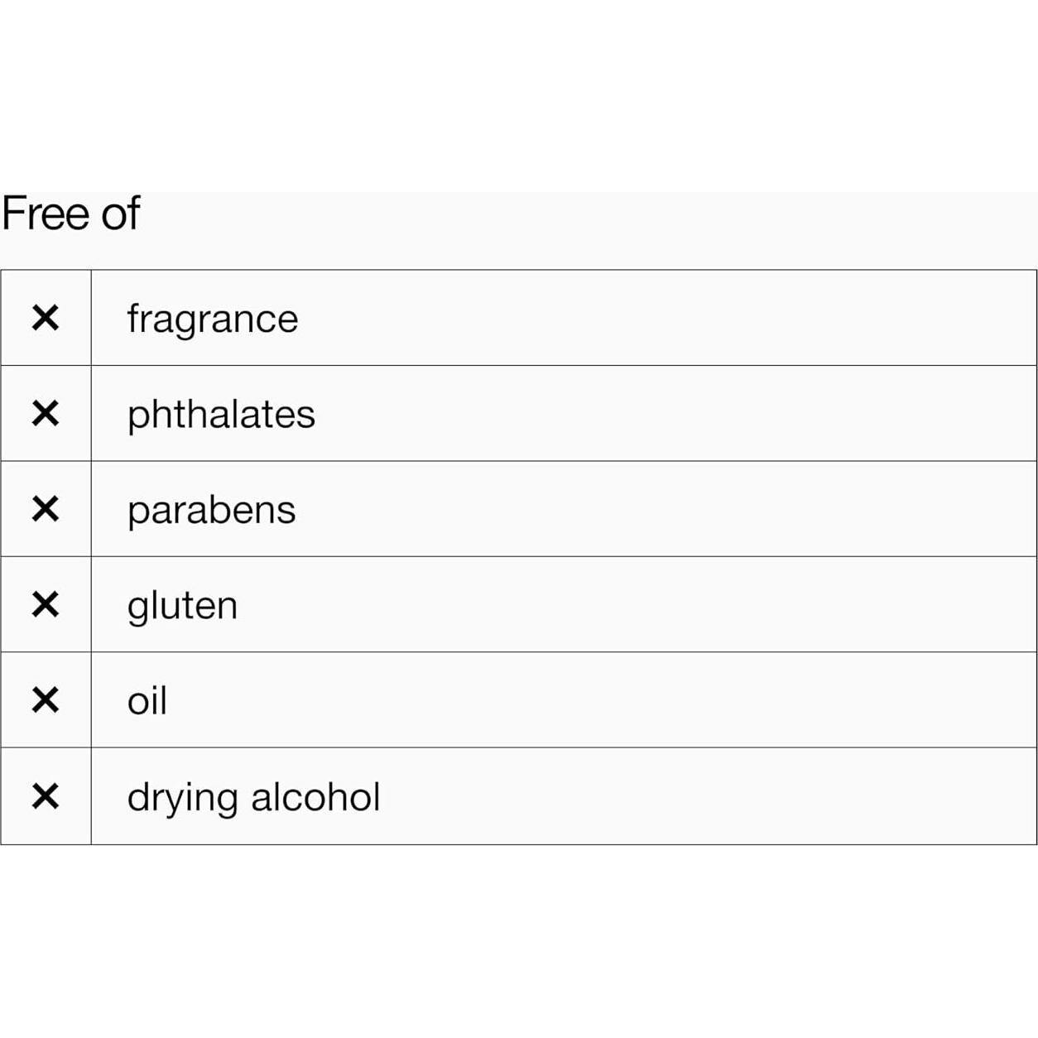The image size is (1038, 1038).
Task: Click the word 'drying' in the last row
Action: 182,799
